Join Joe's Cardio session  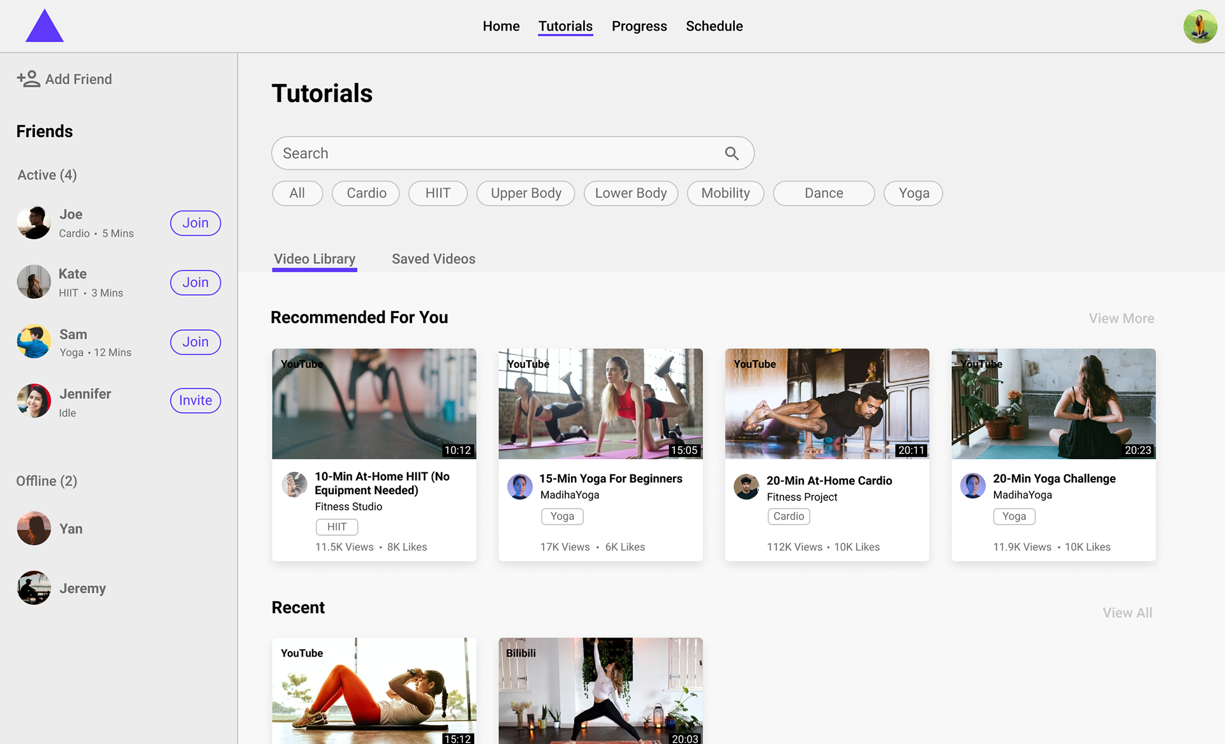click(195, 223)
